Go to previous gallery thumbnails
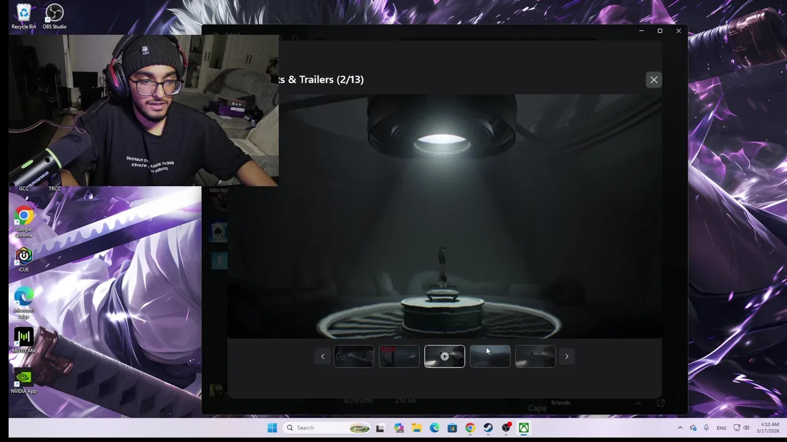The image size is (787, 442). [x=322, y=357]
